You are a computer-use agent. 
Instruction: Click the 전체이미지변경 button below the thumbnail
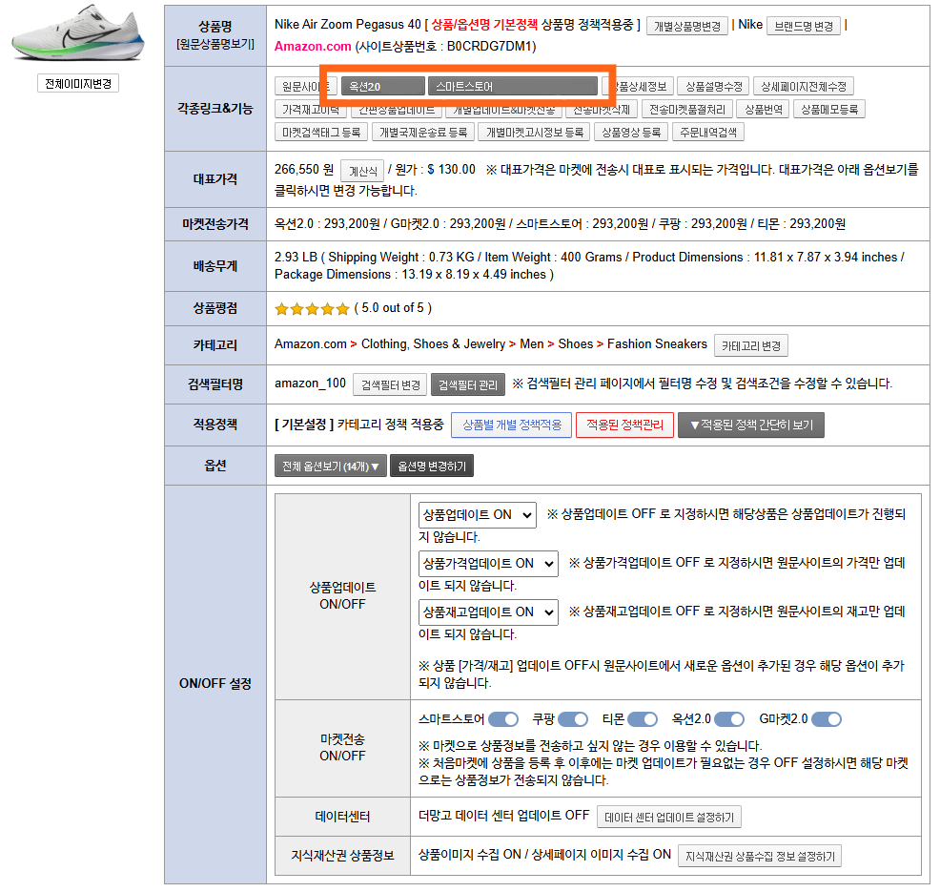78,84
